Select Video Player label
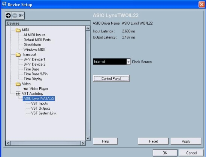This screenshot has height=157, width=206. pos(39,89)
